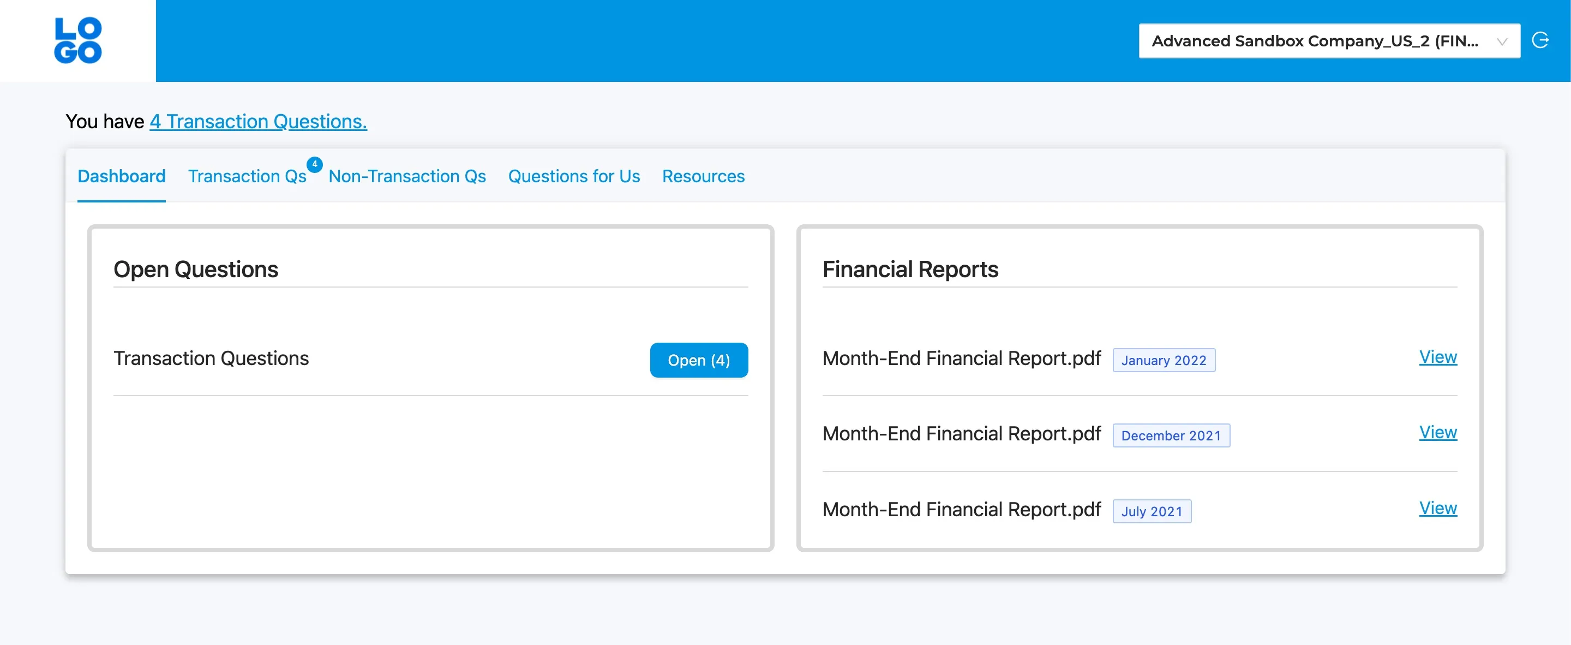Go to the Resources tab
1571x645 pixels.
tap(703, 176)
